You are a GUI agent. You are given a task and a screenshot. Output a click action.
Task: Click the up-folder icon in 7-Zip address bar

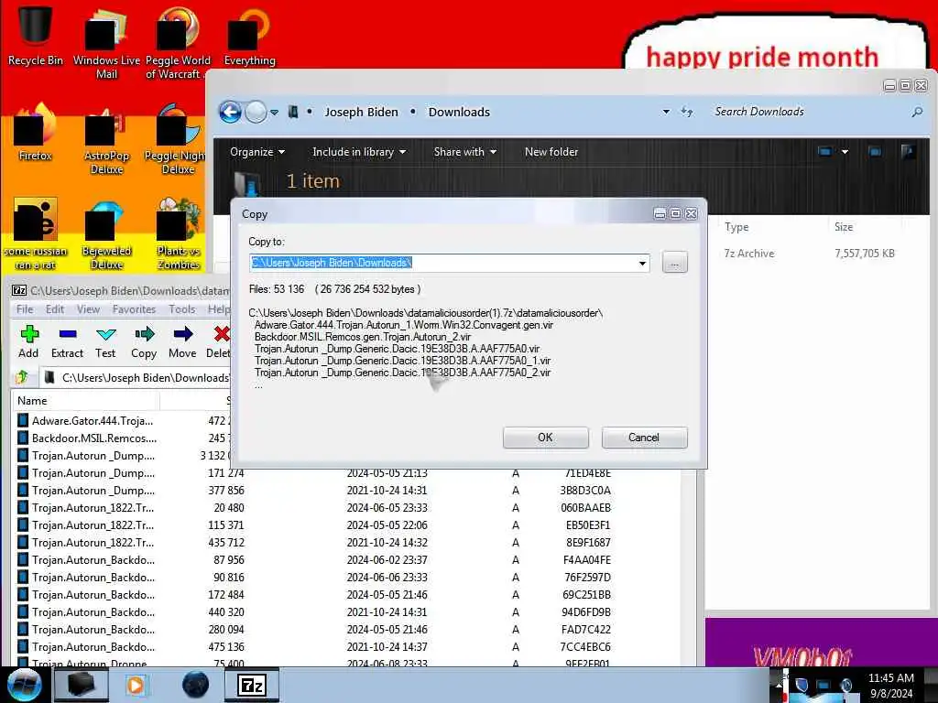tap(22, 377)
